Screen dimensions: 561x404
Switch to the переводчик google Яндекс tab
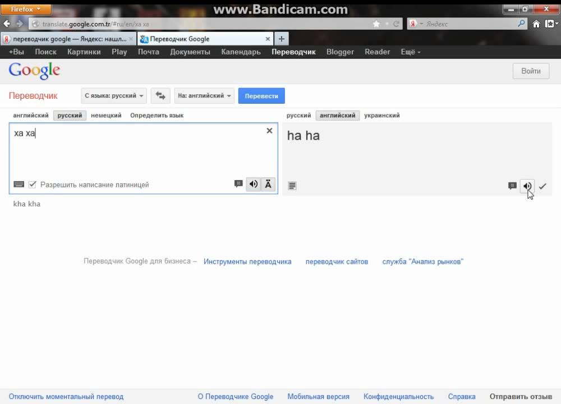point(68,39)
